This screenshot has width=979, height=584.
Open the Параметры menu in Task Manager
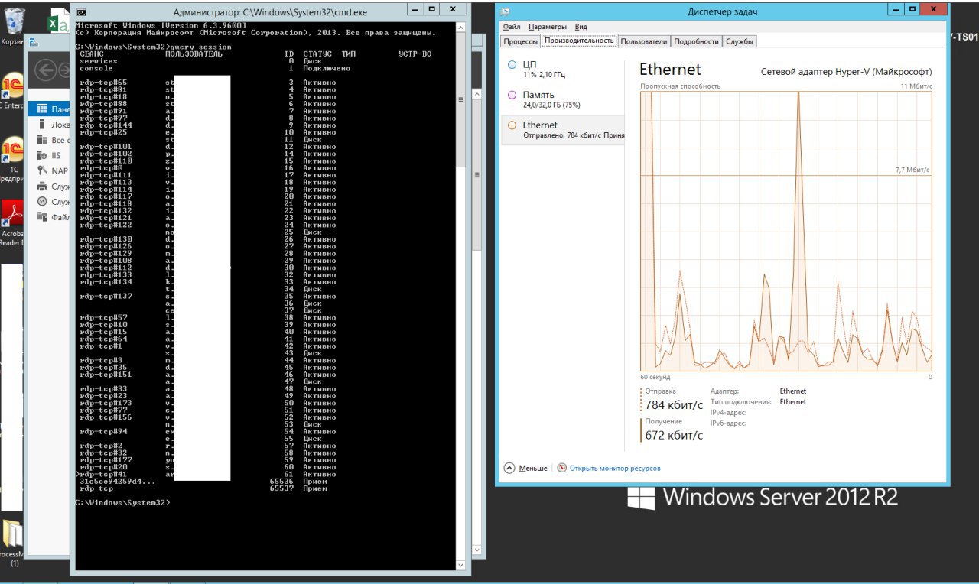click(548, 27)
